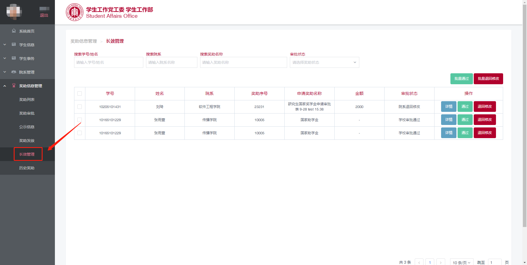Select the last row's checkbox

(80, 133)
